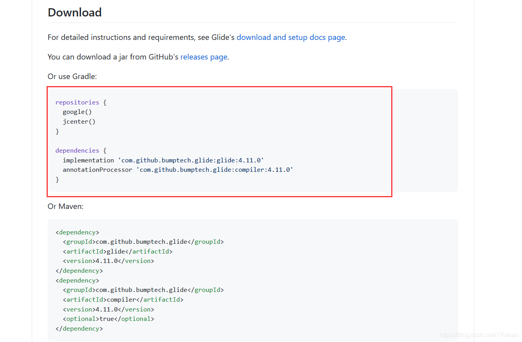Click 'For detailed instructions and requirements' sentence
This screenshot has height=342, width=522.
point(197,38)
